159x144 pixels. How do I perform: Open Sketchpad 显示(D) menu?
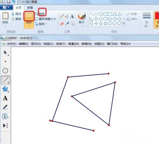point(36,44)
